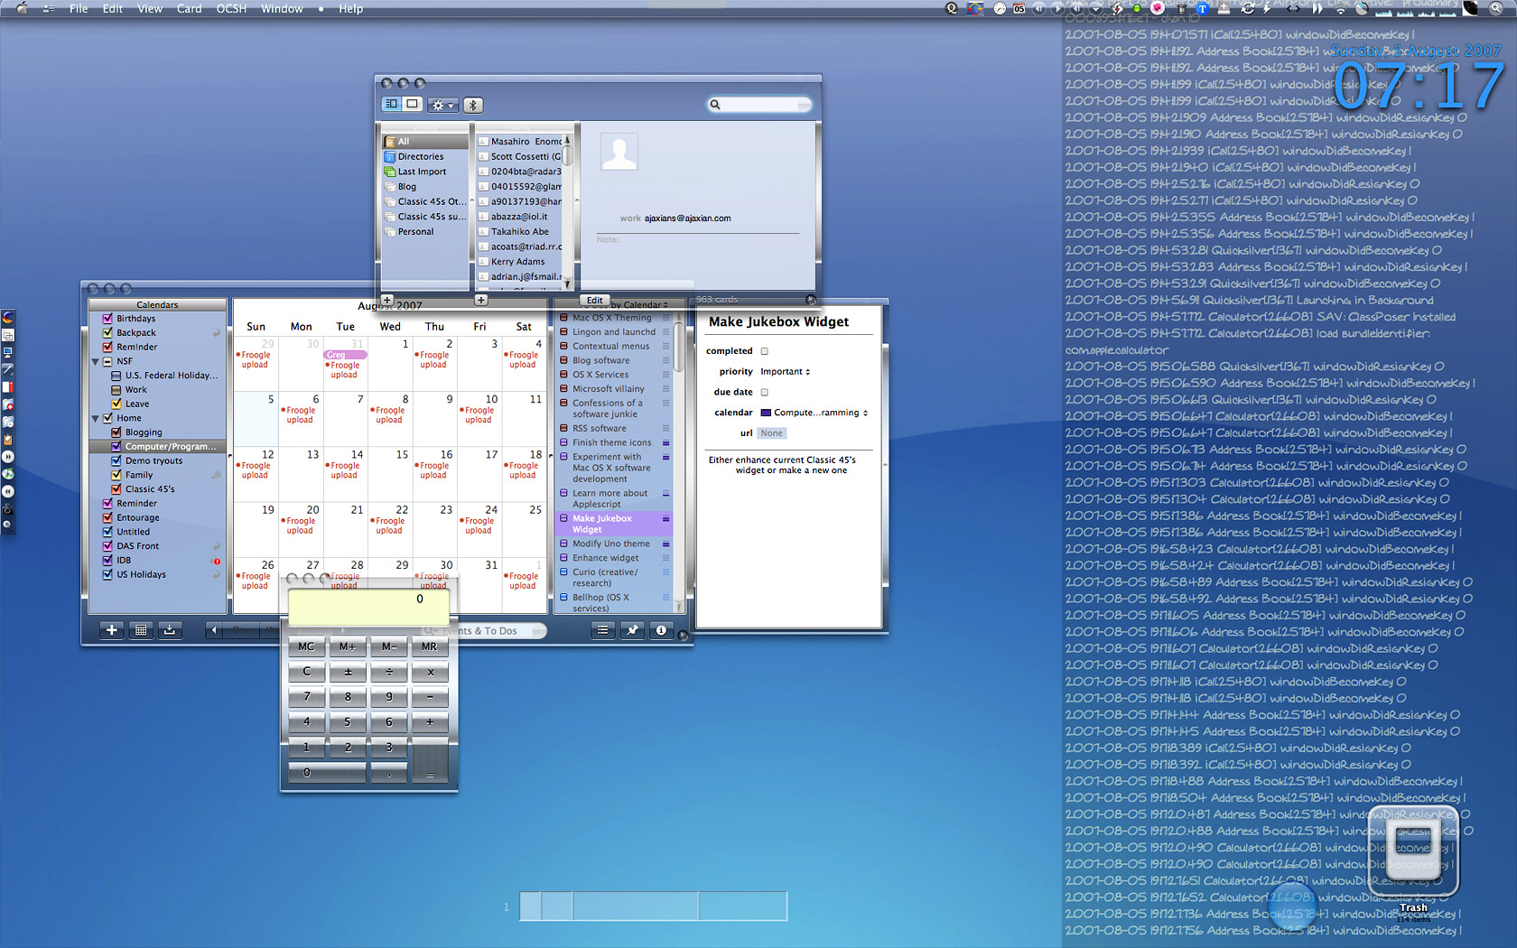Collapse the NSF calendar group

(x=96, y=361)
